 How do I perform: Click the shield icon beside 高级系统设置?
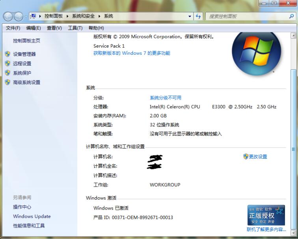(x=7, y=82)
